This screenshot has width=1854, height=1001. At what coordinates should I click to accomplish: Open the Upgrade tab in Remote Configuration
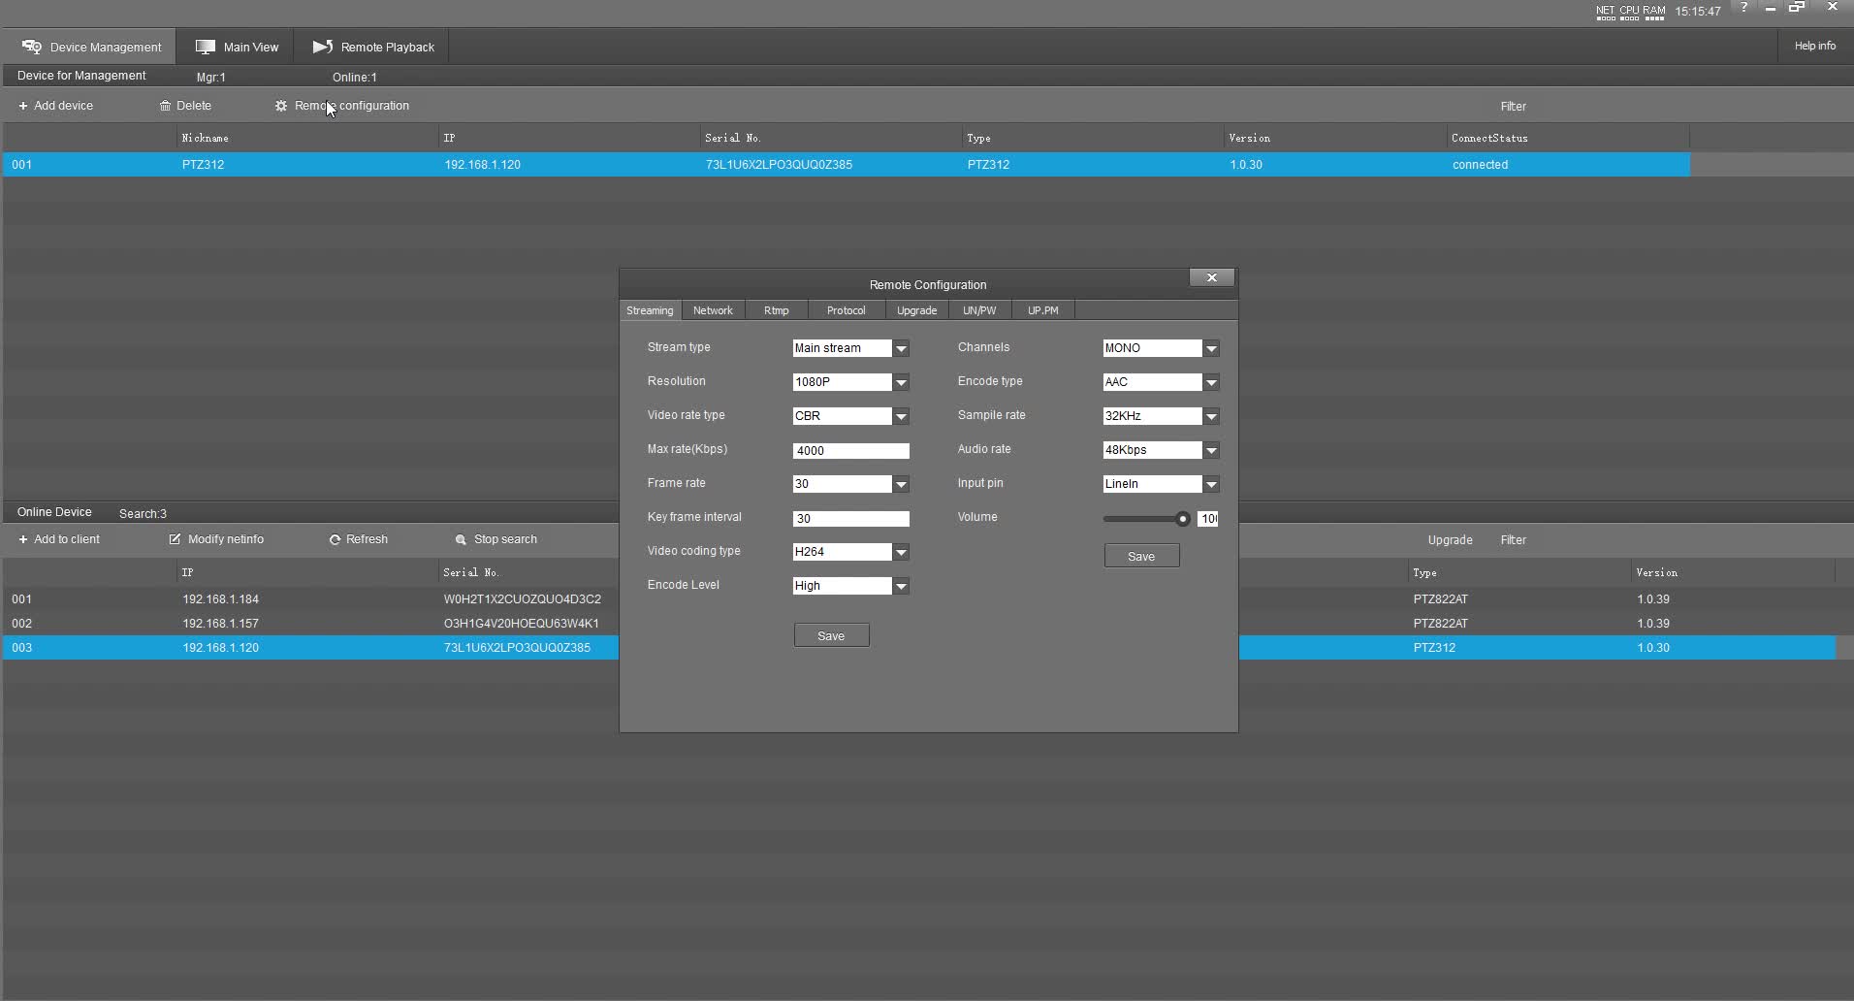click(916, 310)
